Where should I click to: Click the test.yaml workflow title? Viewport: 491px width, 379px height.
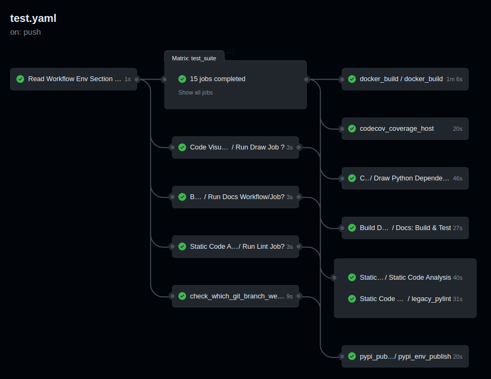tap(33, 18)
